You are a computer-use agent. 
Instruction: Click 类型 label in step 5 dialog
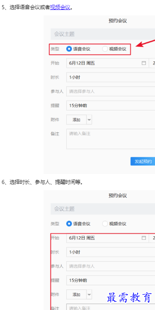pos(55,49)
